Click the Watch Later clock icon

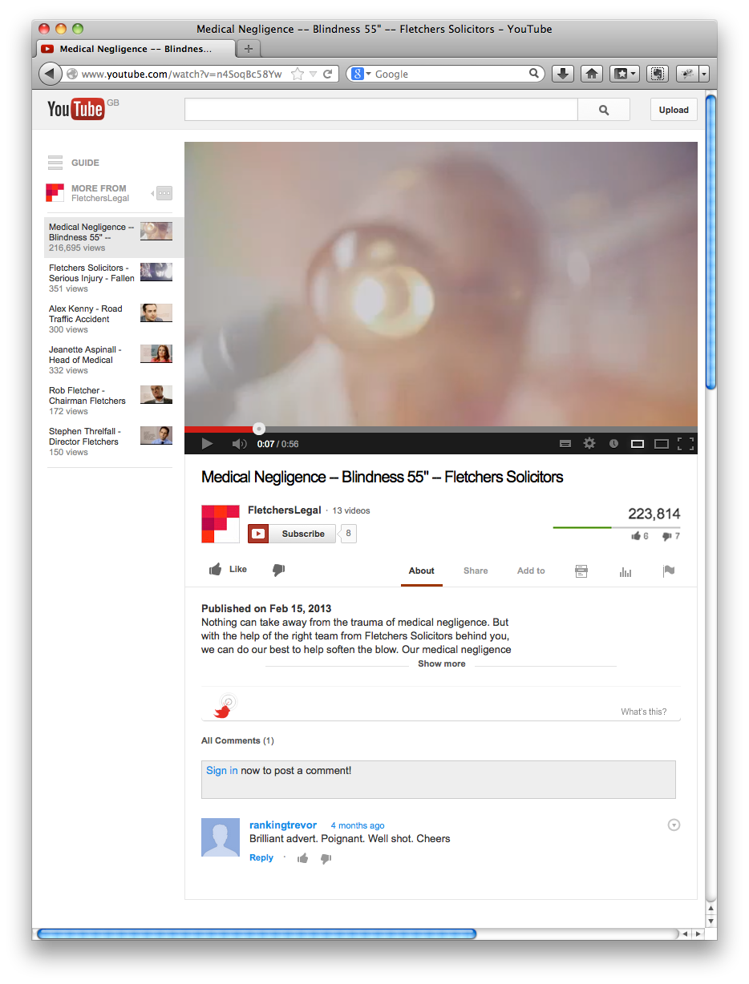click(x=613, y=443)
